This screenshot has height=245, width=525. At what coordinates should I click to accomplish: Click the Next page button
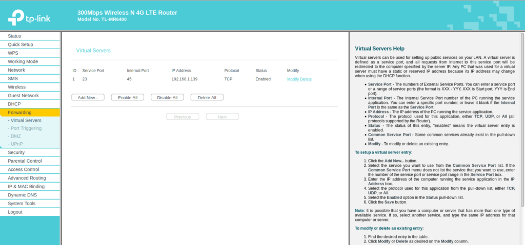[222, 117]
